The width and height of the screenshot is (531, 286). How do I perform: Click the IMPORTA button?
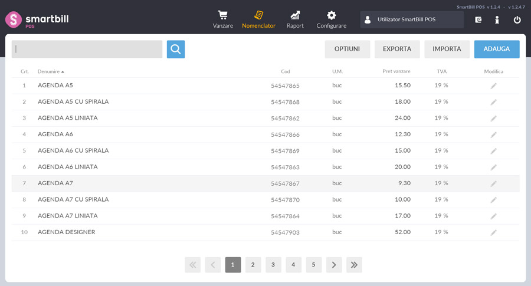click(447, 49)
